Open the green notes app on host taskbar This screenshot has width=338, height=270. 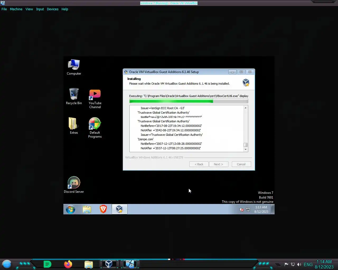coord(47,264)
